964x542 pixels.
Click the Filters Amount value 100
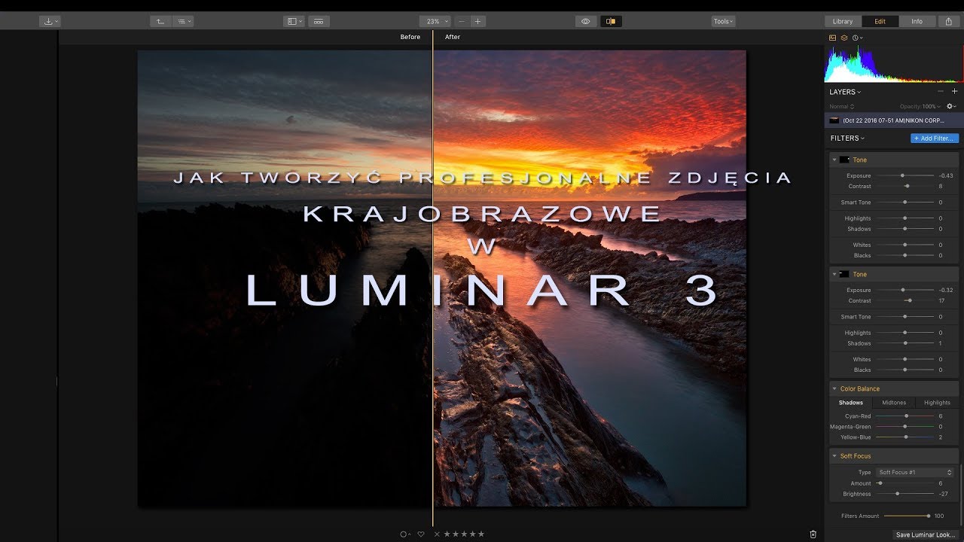939,516
